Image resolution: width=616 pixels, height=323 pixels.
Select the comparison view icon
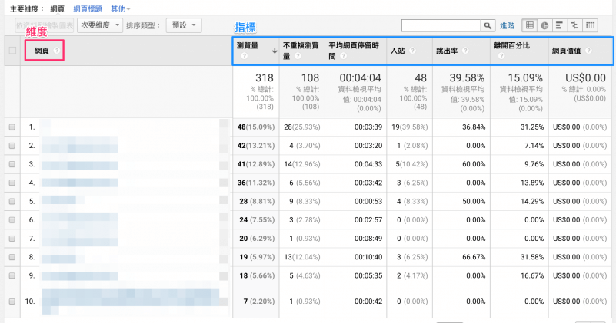574,25
